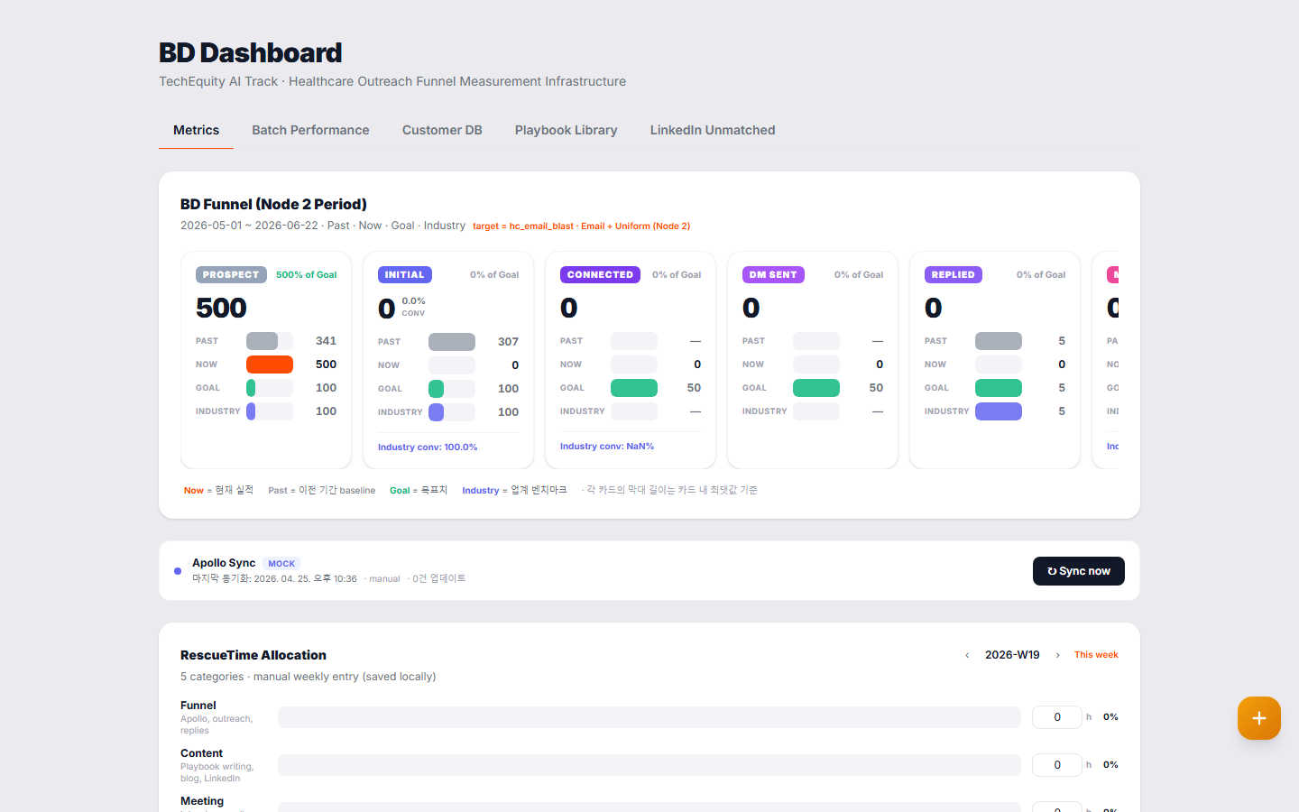Click the Content hours input field
Screen dimensions: 1299x812
[1056, 765]
